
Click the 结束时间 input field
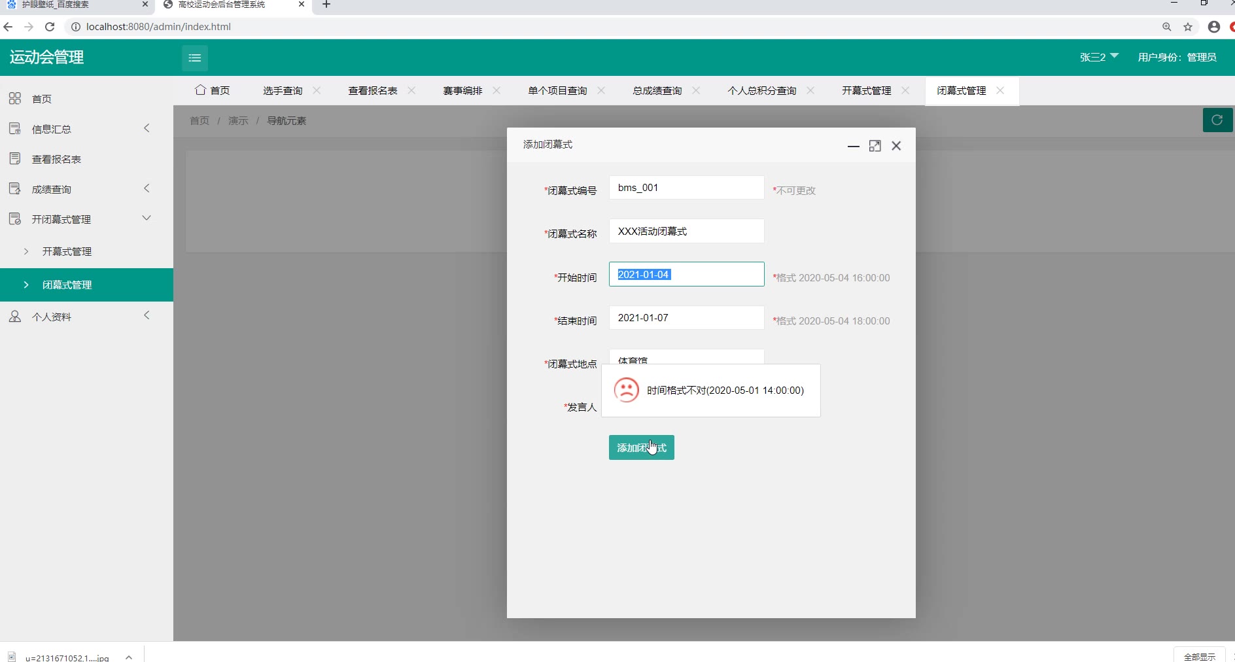(686, 317)
